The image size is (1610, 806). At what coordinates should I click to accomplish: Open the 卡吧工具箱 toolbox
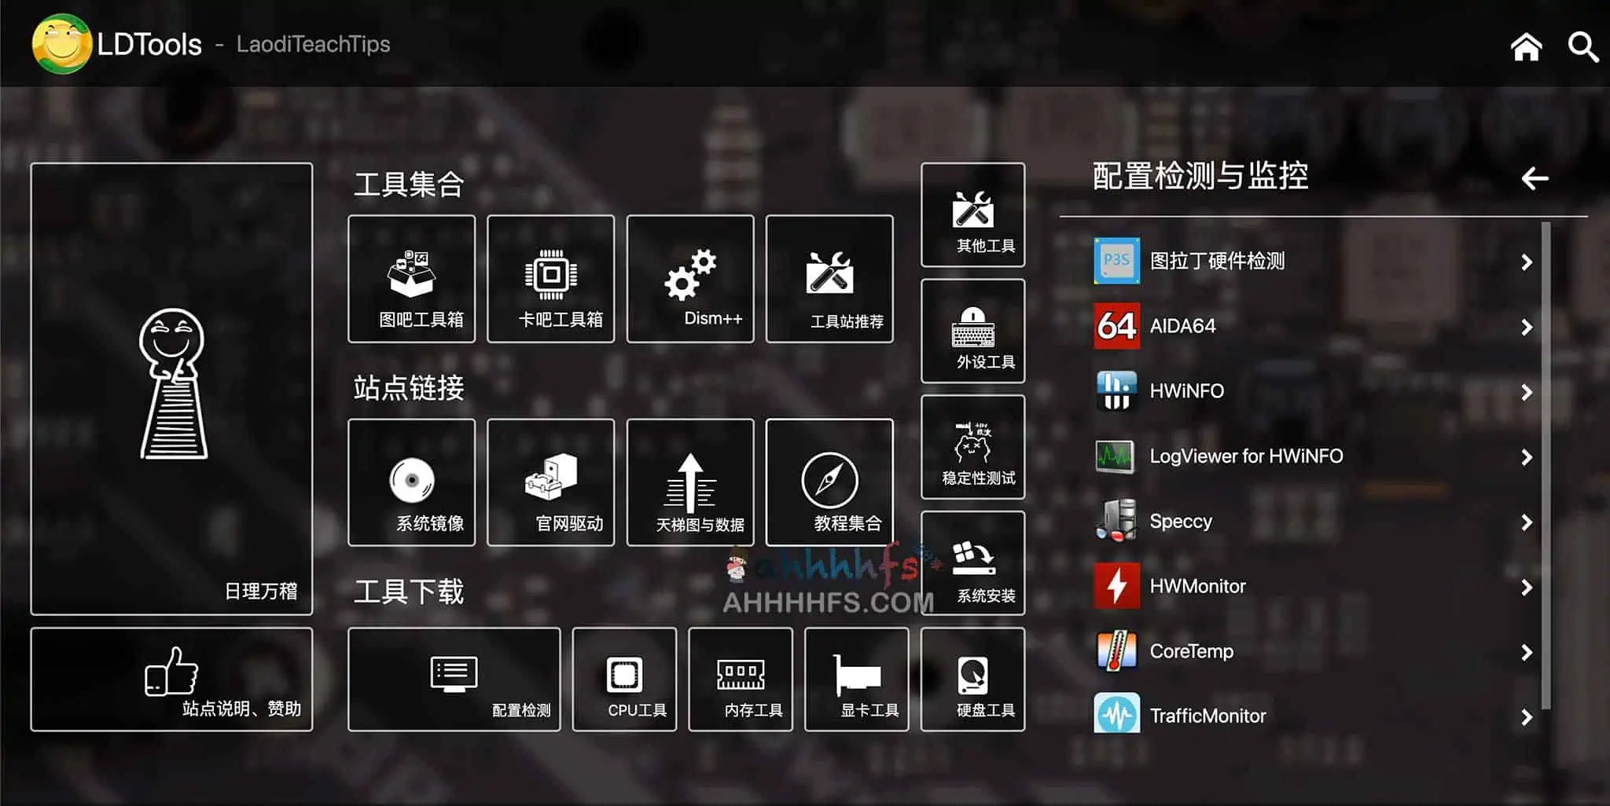[x=551, y=279]
